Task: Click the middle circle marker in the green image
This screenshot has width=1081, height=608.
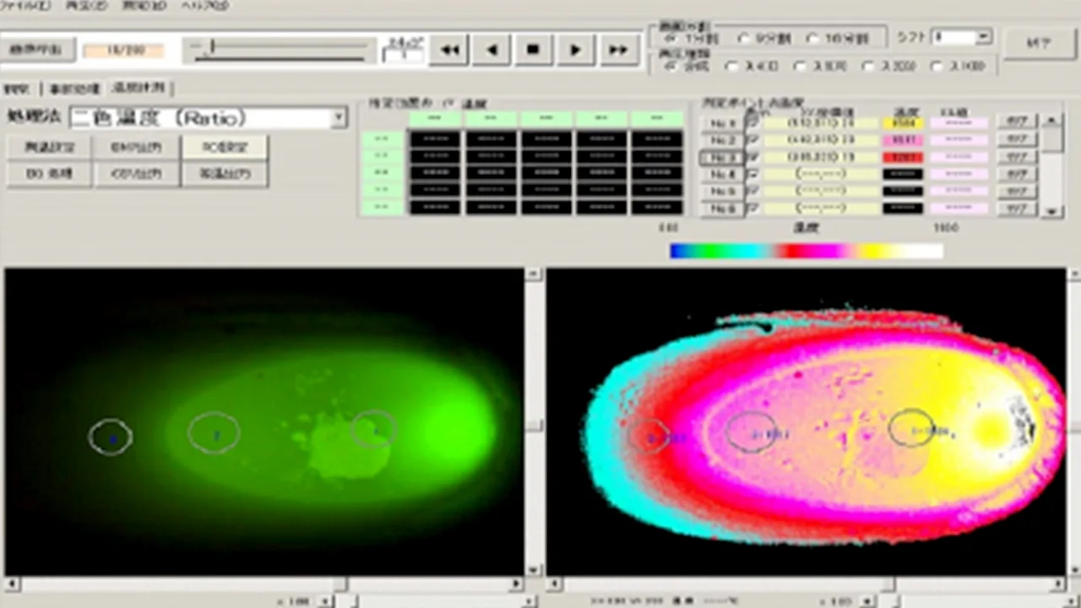Action: [214, 433]
